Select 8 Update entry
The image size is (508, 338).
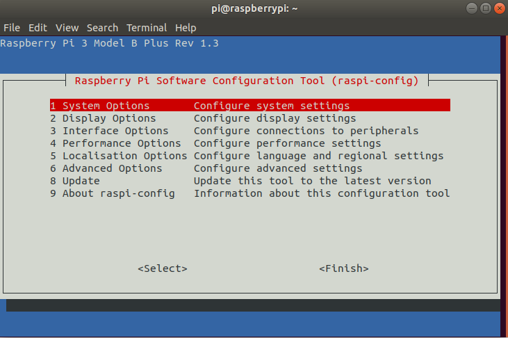(x=249, y=181)
